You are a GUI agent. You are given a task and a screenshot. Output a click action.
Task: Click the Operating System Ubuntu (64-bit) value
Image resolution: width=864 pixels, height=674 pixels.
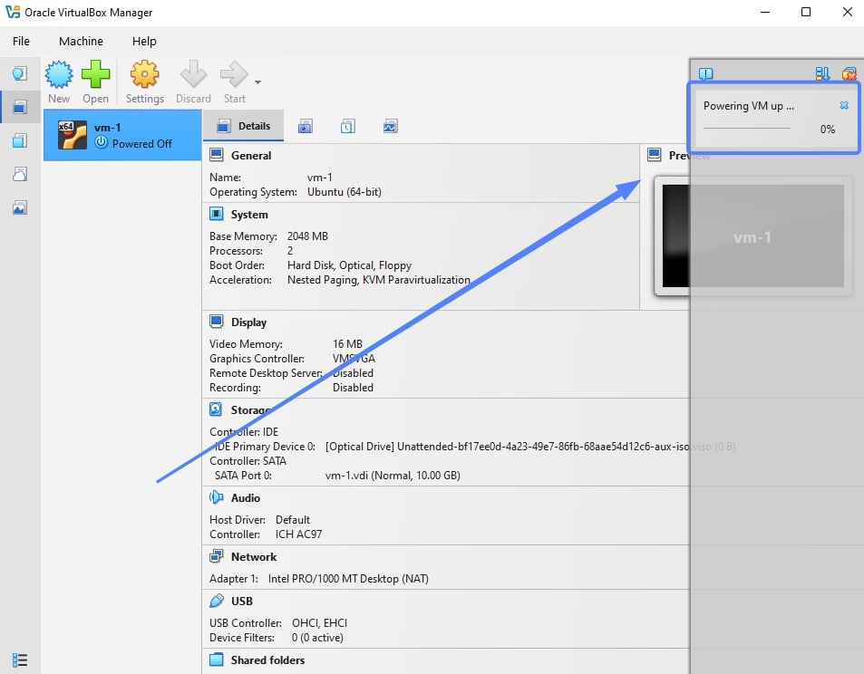click(345, 192)
